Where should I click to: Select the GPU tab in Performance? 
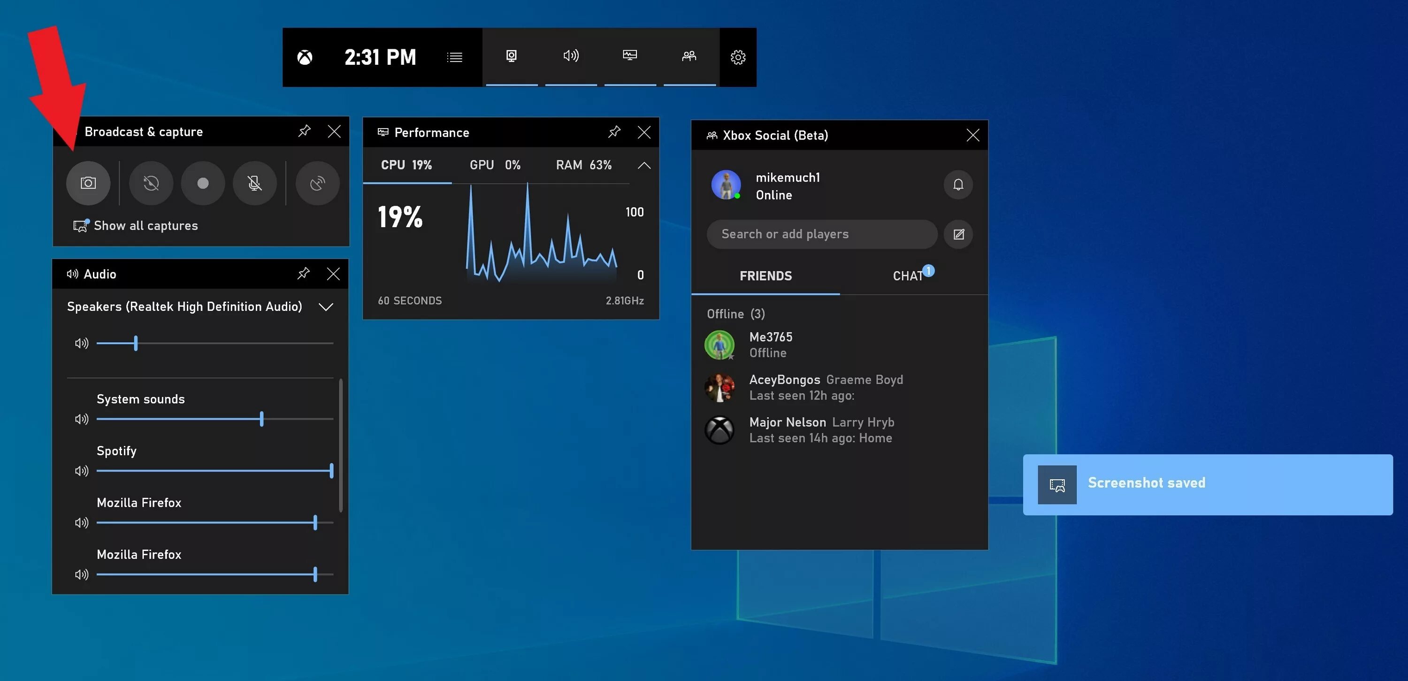[x=482, y=165]
